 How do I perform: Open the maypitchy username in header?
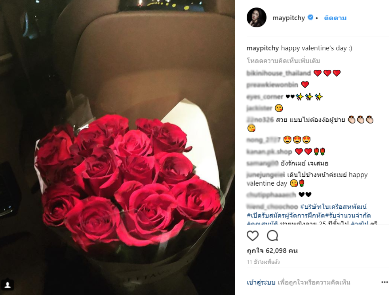[x=289, y=18]
